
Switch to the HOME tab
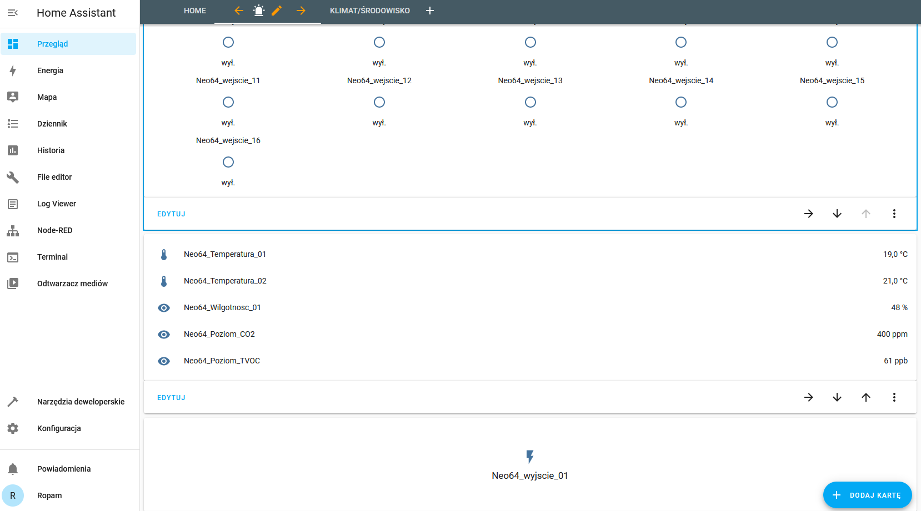(x=195, y=11)
